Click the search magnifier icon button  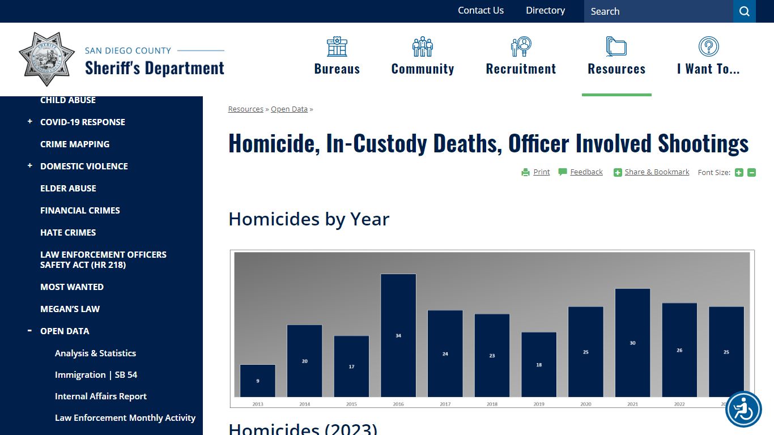coord(745,11)
